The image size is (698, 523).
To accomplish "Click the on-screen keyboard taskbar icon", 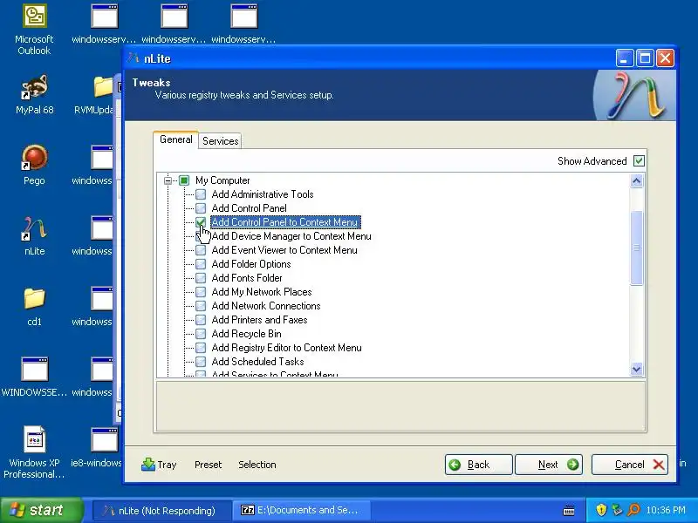I will point(569,510).
